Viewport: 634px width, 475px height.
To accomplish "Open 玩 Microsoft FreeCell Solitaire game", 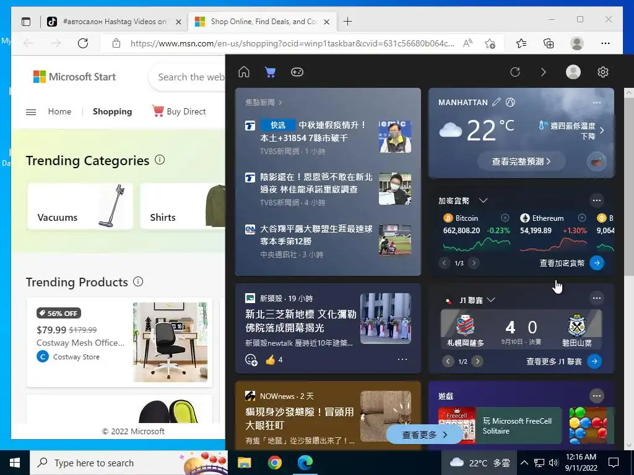I will pos(500,426).
